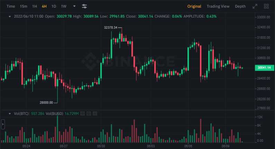The width and height of the screenshot is (275, 149).
Task: Open the chart indicator settings sliders icon
Action: point(84,6)
